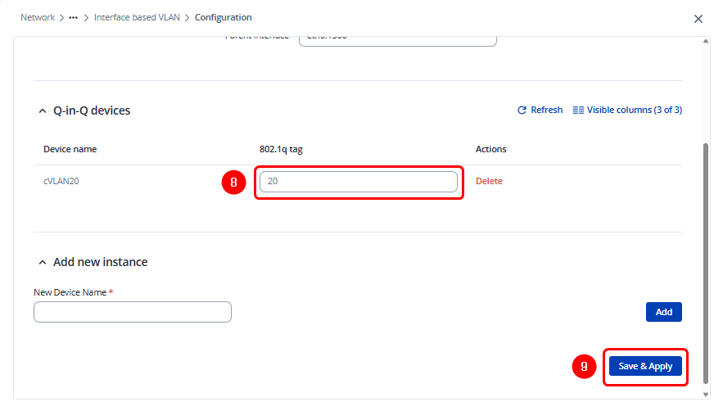This screenshot has height=411, width=723.
Task: Delete the cVLAN20 device
Action: point(489,182)
